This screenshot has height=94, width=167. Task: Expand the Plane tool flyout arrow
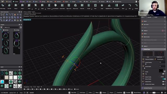click(32, 9)
